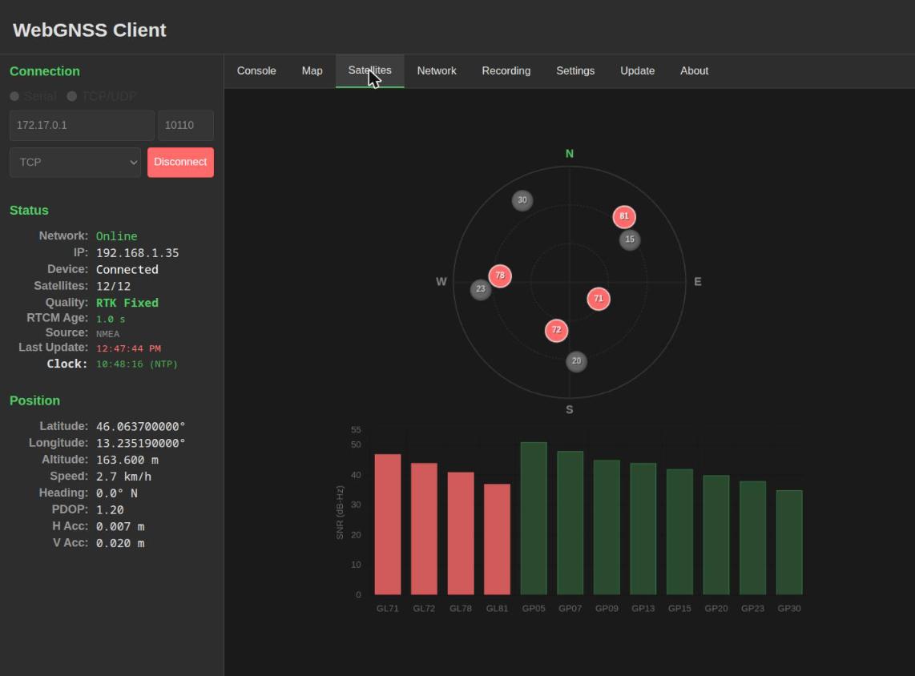Screen dimensions: 915x676
Task: Click the host address field 172.17.0.1
Action: point(82,126)
